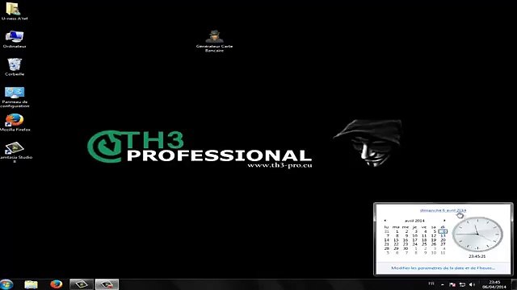This screenshot has width=517, height=290.
Task: Switch to the first Camtasia taskbar window
Action: [81, 284]
